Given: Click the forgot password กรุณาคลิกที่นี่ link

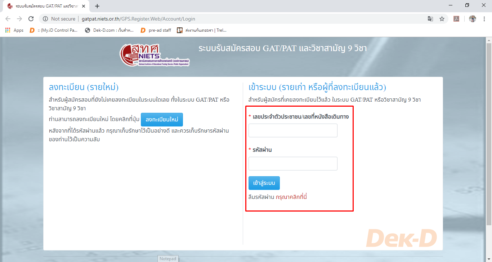Looking at the screenshot, I should pos(291,197).
